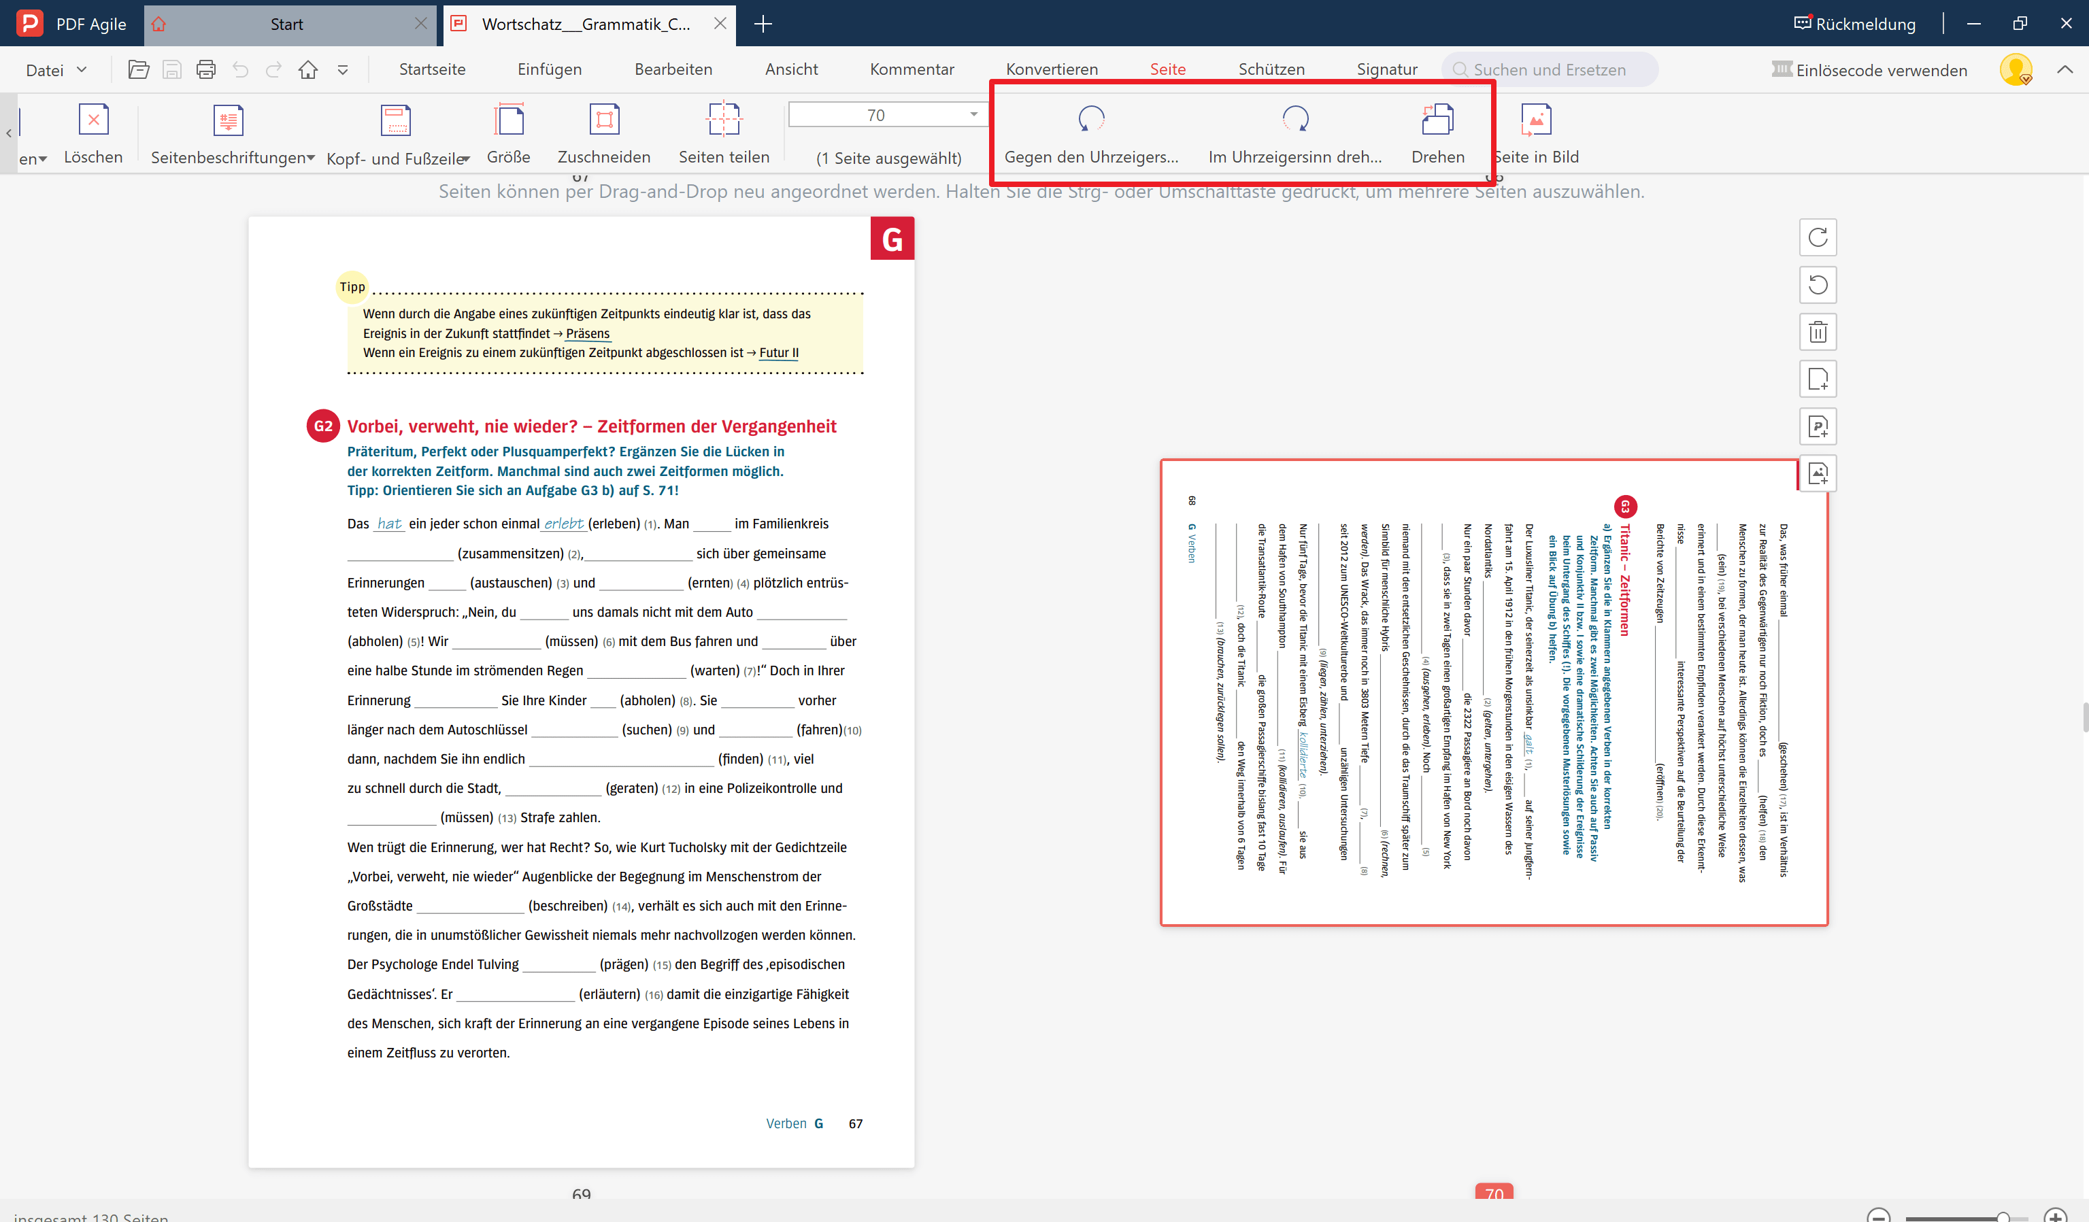Select rotated page 70 thumbnail
2089x1222 pixels.
pos(1494,692)
